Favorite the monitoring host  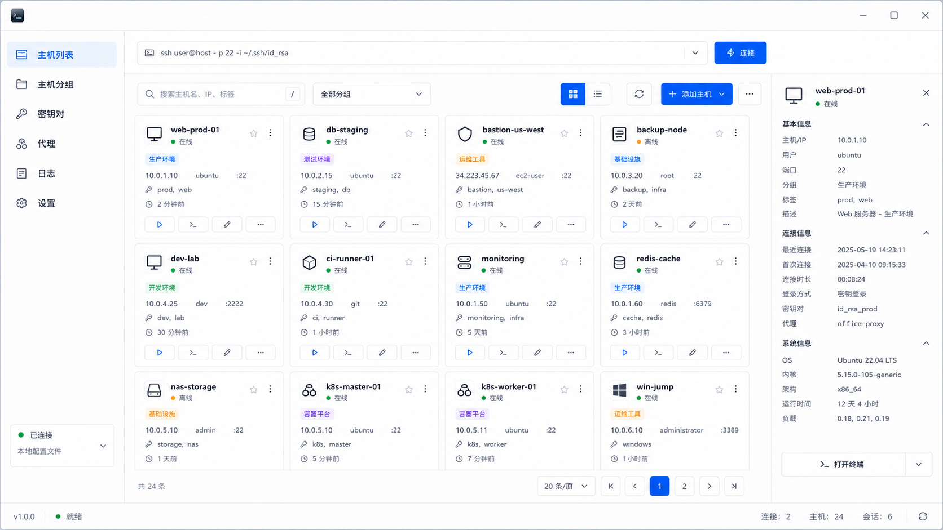pyautogui.click(x=564, y=262)
